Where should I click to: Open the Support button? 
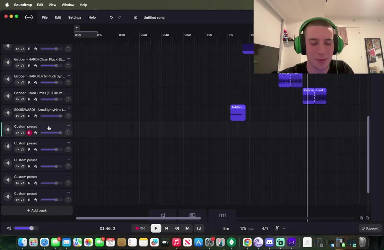pos(370,228)
